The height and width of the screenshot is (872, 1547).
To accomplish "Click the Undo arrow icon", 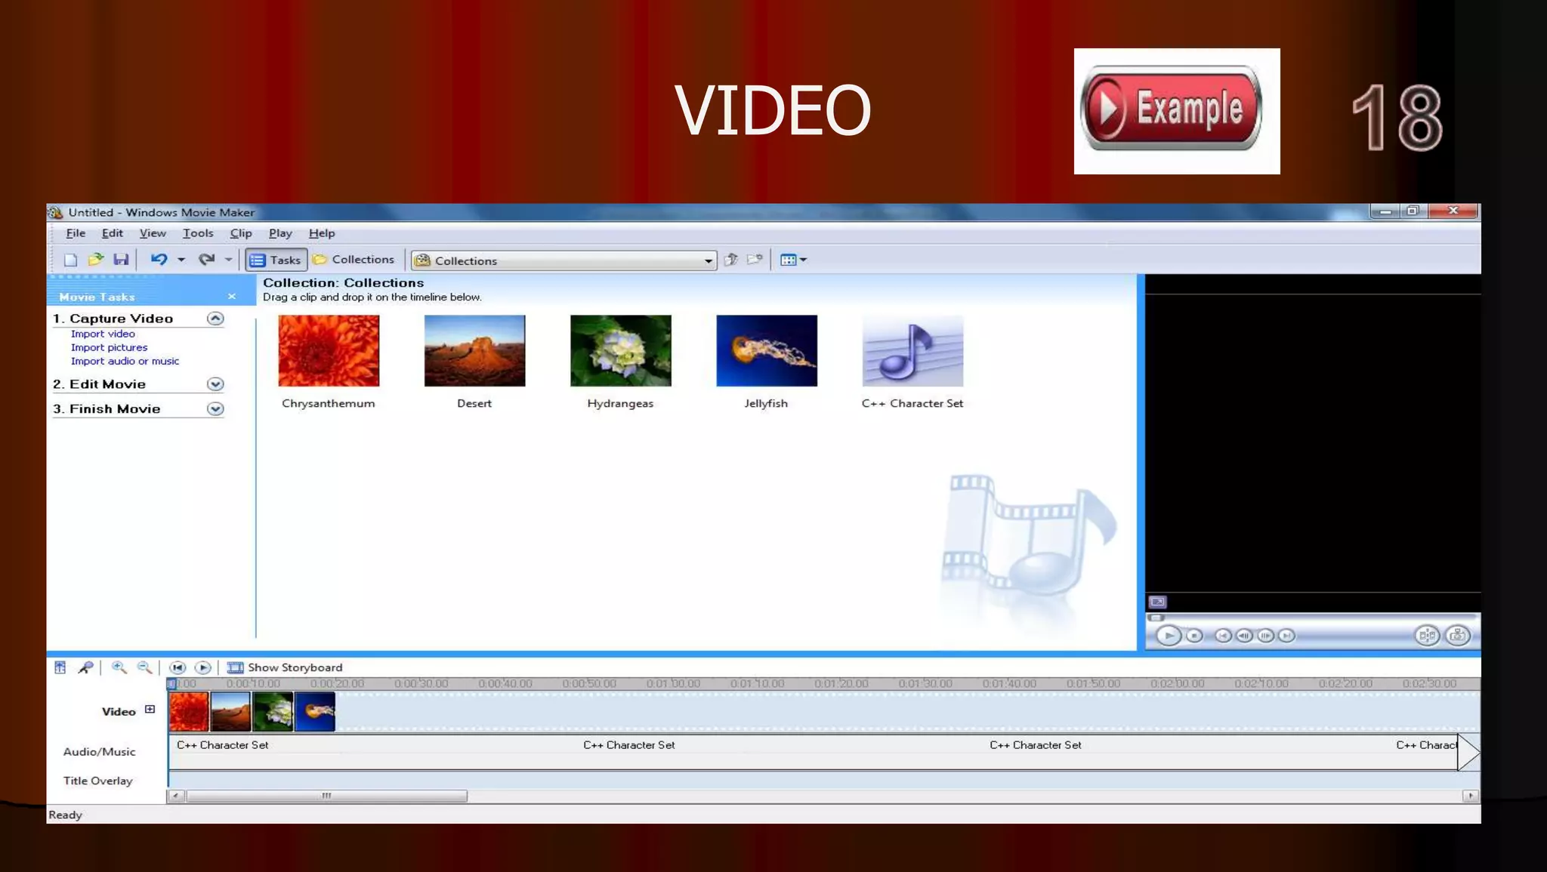I will pos(159,260).
